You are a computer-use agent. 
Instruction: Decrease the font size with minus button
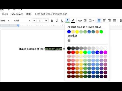pyautogui.click(x=34, y=21)
